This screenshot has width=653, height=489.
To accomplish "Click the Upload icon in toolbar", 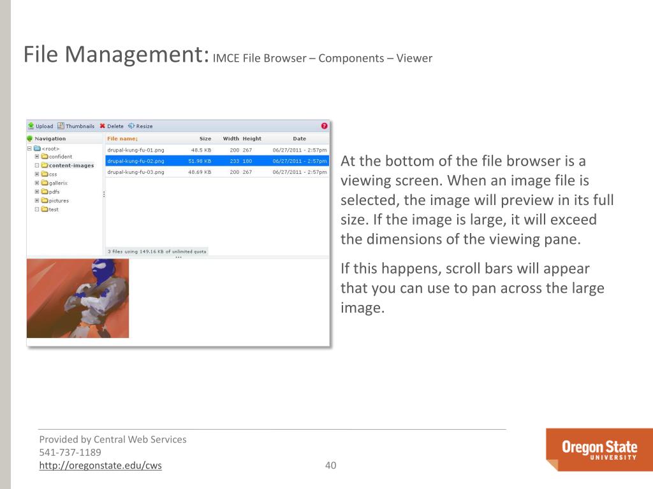I will tap(31, 126).
